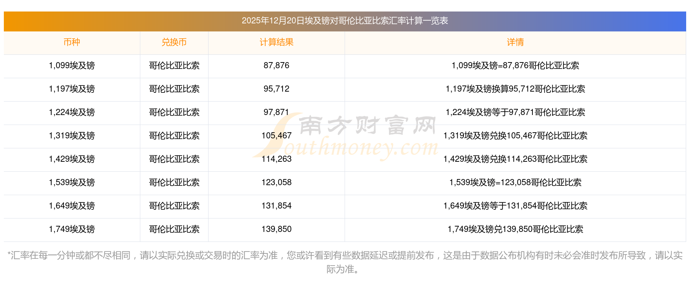Select the 1,224埃及镑 cell
Screen dimensions: 690x281
coord(72,112)
